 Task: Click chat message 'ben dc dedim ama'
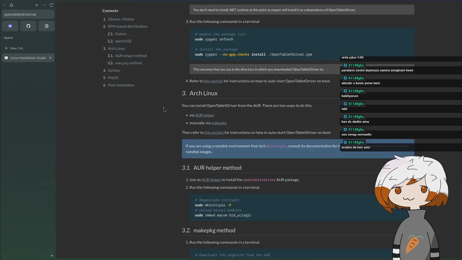pos(355,122)
